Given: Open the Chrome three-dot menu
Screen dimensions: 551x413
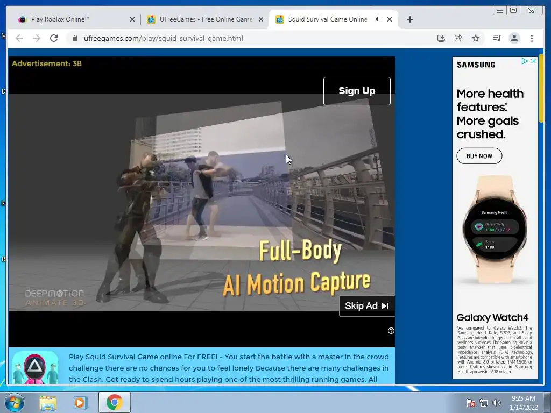Looking at the screenshot, I should point(532,38).
